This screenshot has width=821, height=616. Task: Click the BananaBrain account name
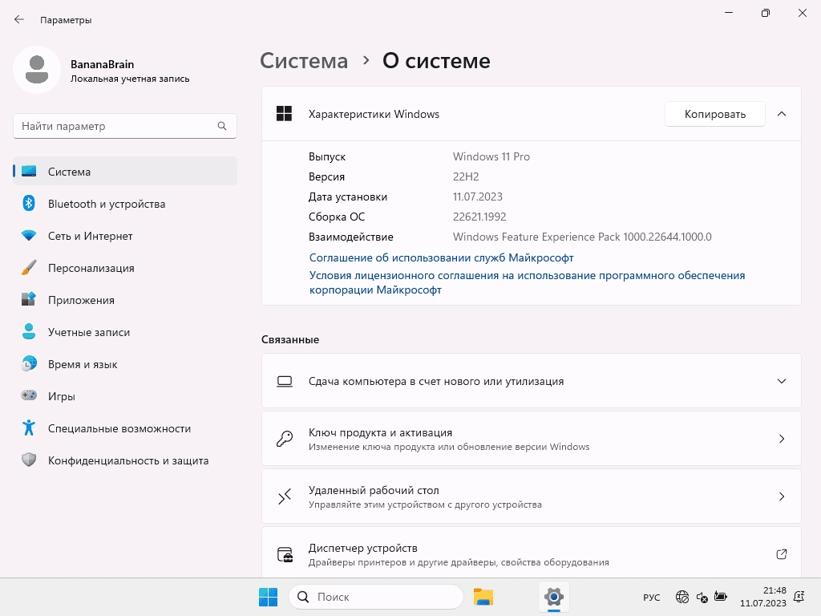102,64
